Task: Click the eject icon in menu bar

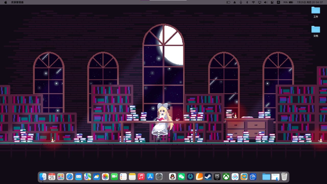Action: tap(235, 2)
